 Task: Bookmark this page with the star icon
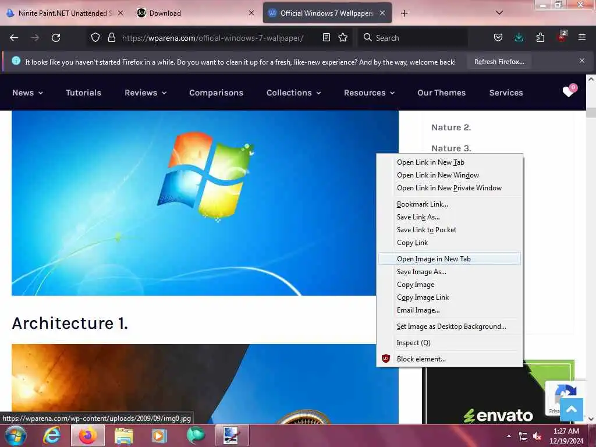click(x=343, y=38)
